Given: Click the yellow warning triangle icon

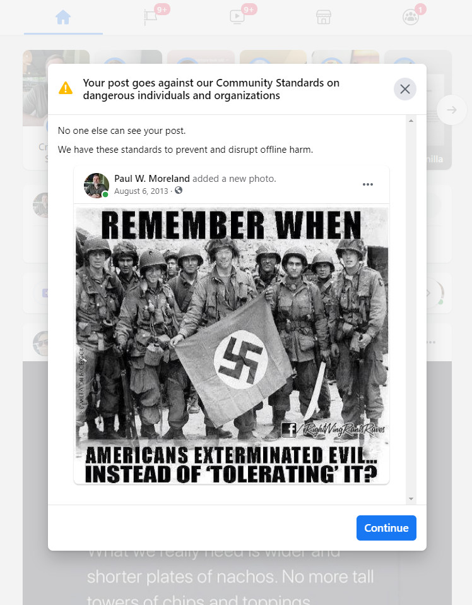Looking at the screenshot, I should click(x=66, y=88).
